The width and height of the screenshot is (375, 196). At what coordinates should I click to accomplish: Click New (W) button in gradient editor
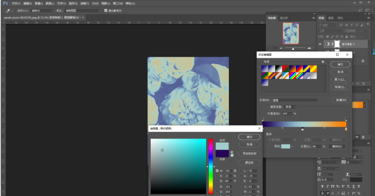(x=341, y=100)
